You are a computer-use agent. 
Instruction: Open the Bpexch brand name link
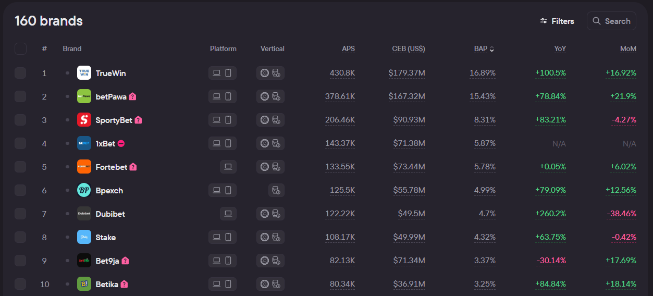tap(109, 190)
